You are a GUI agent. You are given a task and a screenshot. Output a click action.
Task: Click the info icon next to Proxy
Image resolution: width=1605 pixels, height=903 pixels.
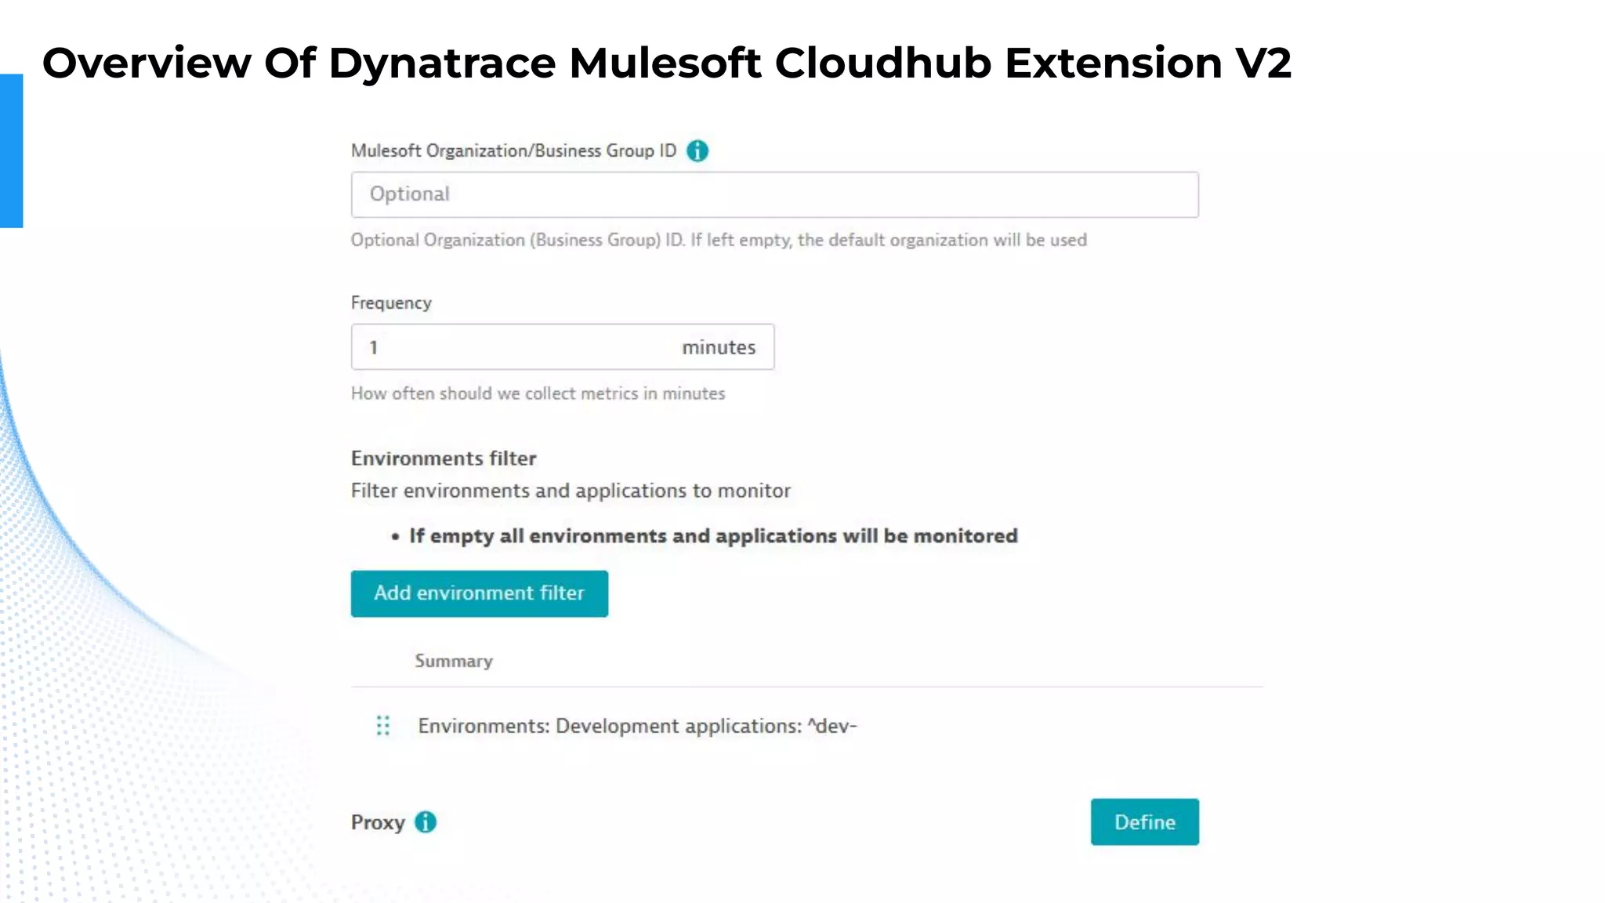coord(426,822)
